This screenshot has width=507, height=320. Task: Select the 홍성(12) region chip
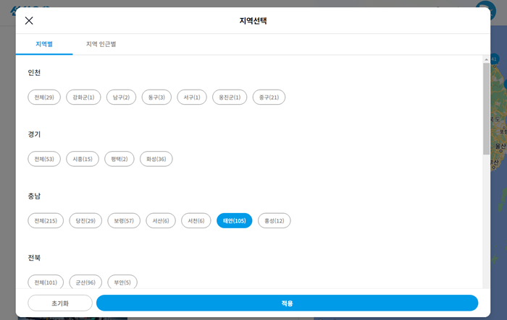(275, 220)
